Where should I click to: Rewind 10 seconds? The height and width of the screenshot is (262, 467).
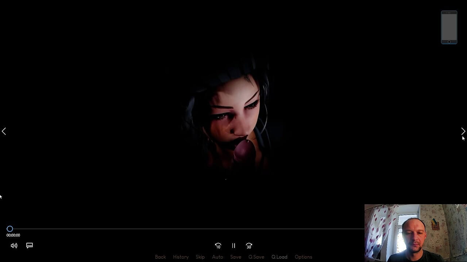point(218,246)
